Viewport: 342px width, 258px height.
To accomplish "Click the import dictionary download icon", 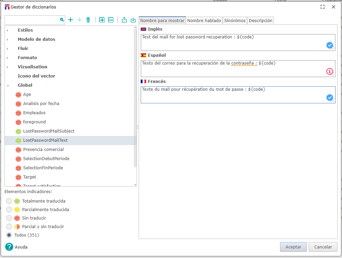I will (x=133, y=20).
